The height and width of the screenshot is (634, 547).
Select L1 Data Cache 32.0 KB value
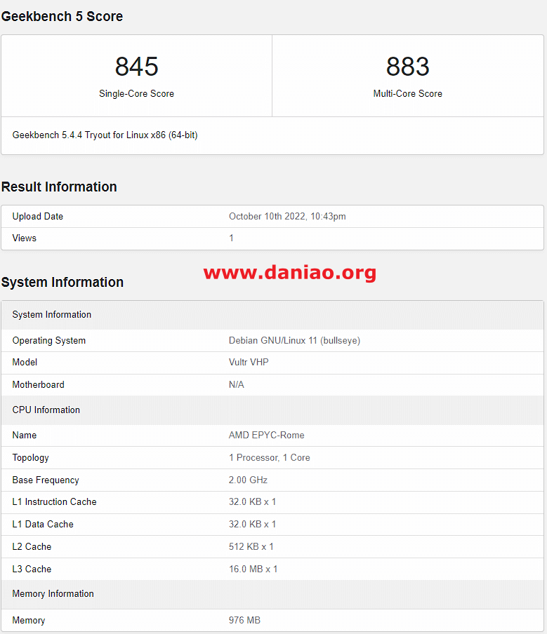[252, 525]
